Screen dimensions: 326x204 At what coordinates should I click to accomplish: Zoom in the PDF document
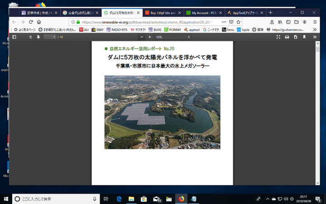pyautogui.click(x=150, y=37)
